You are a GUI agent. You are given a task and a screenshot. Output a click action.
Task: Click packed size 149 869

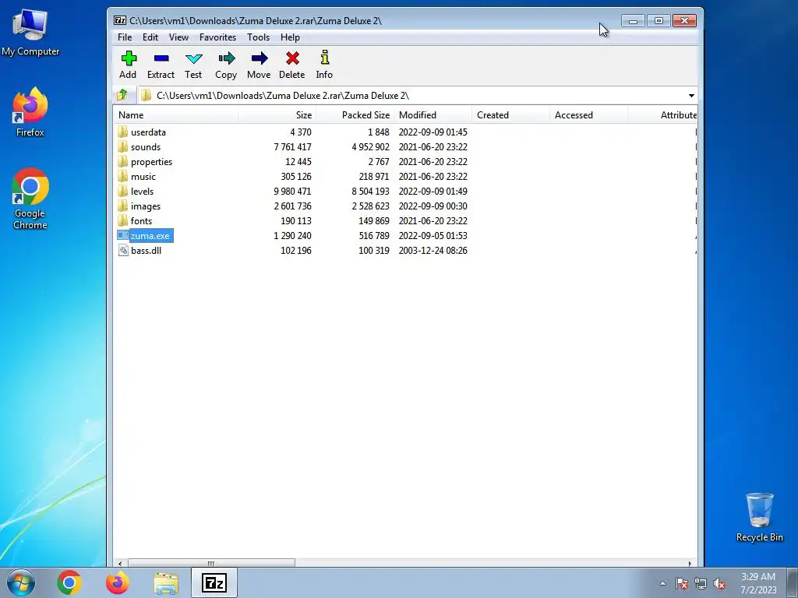(x=374, y=220)
